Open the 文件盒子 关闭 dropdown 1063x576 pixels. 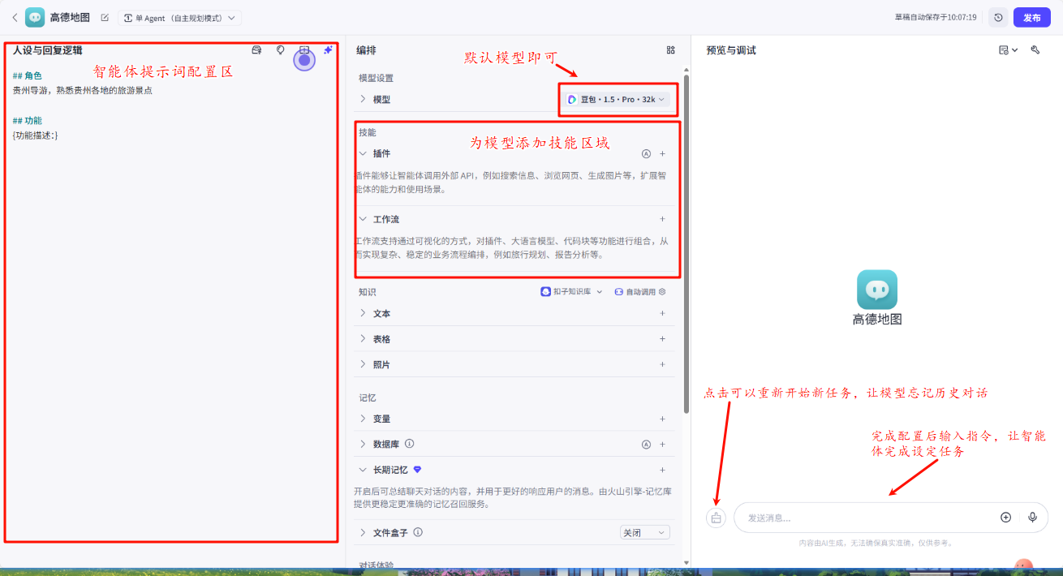(645, 533)
